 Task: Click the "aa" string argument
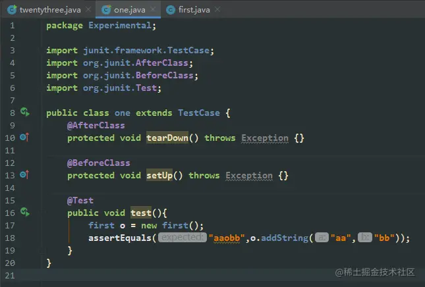341,238
